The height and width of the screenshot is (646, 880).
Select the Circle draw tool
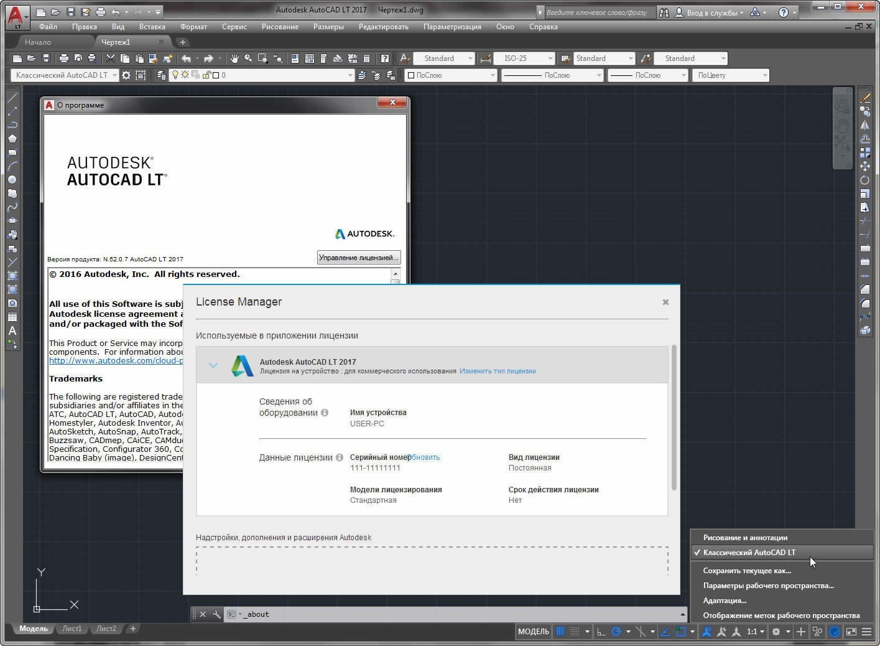point(12,180)
